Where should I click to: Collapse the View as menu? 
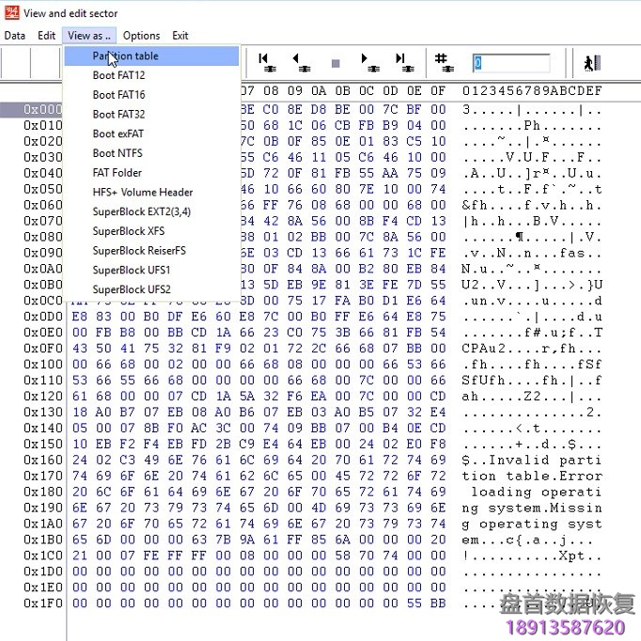coord(89,36)
